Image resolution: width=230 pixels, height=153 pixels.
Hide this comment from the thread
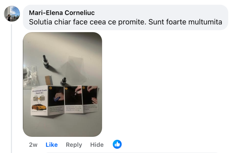97,145
